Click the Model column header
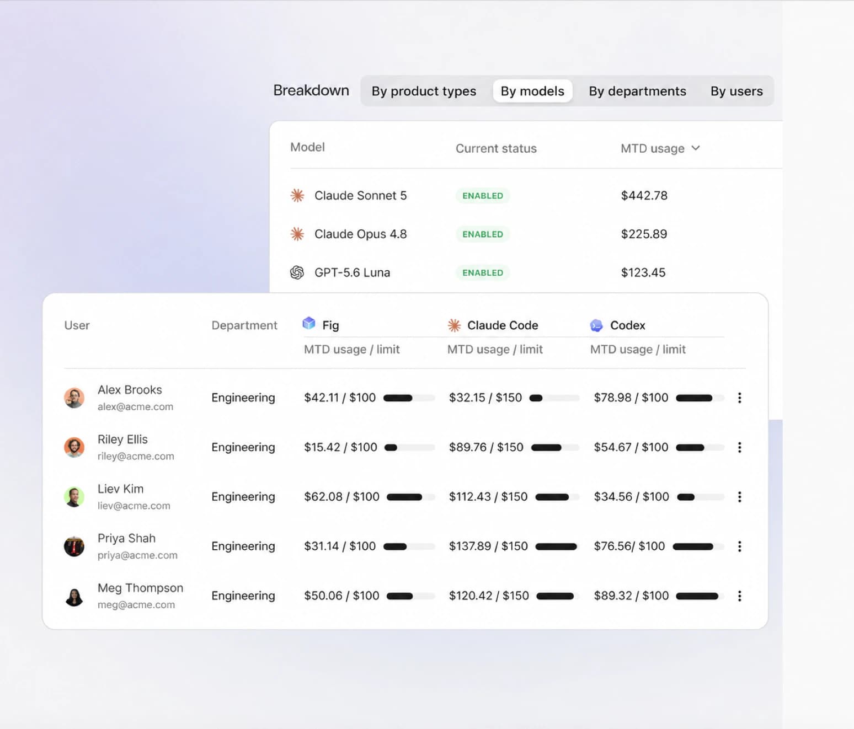This screenshot has width=854, height=729. (307, 147)
